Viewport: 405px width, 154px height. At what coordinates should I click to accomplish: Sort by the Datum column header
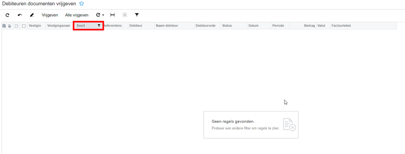[259, 26]
